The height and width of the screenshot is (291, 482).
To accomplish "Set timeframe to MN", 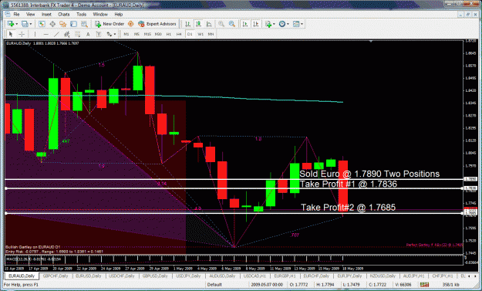I will 211,34.
